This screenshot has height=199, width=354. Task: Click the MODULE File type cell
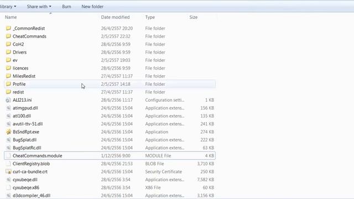tap(158, 156)
